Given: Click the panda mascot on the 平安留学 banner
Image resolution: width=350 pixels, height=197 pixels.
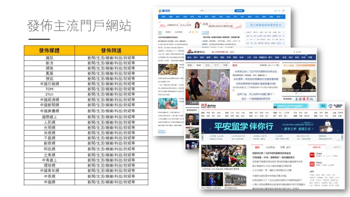Looking at the screenshot, I should [x=326, y=126].
